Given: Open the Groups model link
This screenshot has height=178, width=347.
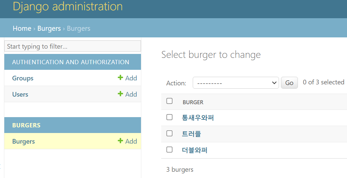Looking at the screenshot, I should coord(23,78).
